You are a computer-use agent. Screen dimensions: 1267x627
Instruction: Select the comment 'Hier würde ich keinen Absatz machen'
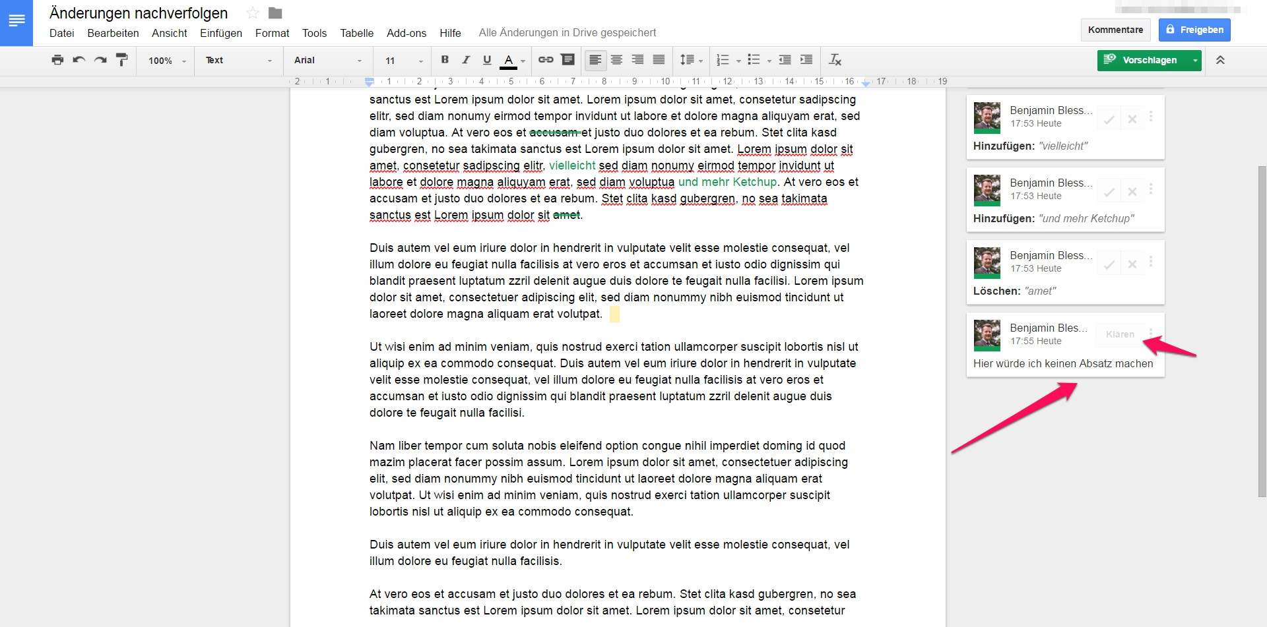pyautogui.click(x=1063, y=363)
